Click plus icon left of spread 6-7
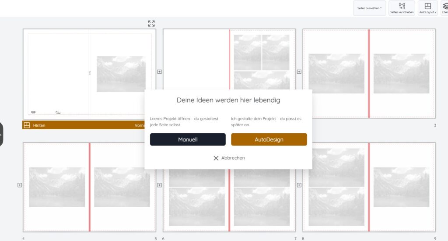Screen dimensions: 448x241 click(159, 185)
